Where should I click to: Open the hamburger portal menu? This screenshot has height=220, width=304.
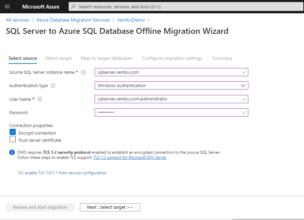(7, 6)
